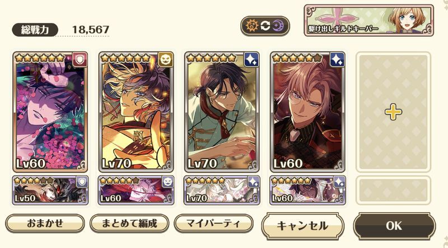Toggle the sun/moon day-night switch
The width and height of the screenshot is (448, 248).
click(265, 26)
